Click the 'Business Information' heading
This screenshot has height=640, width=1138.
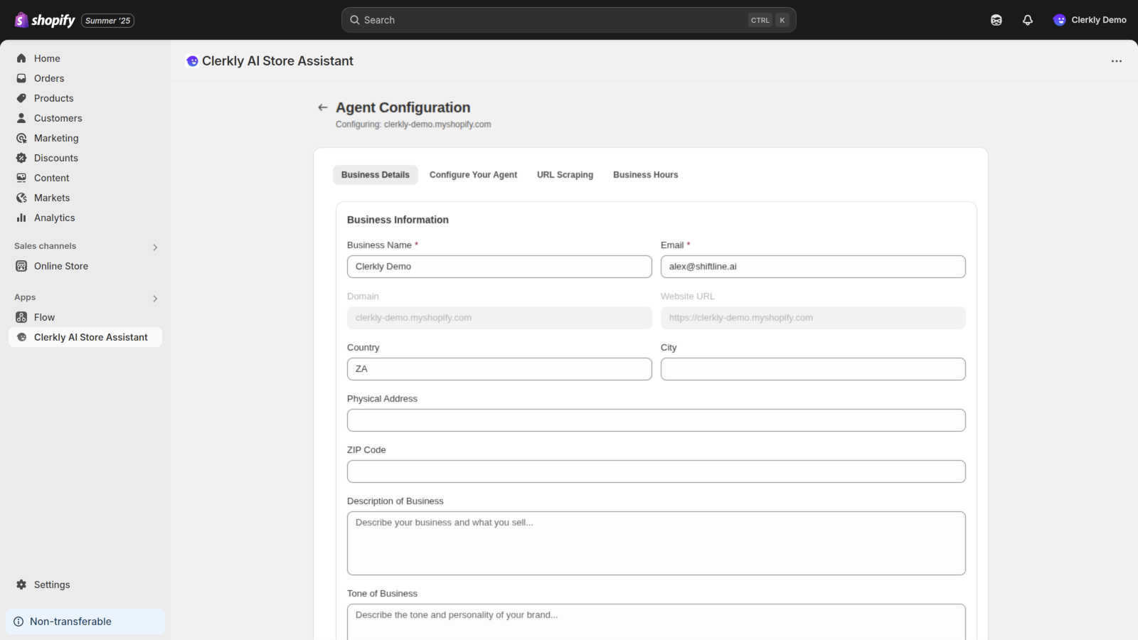(x=398, y=220)
